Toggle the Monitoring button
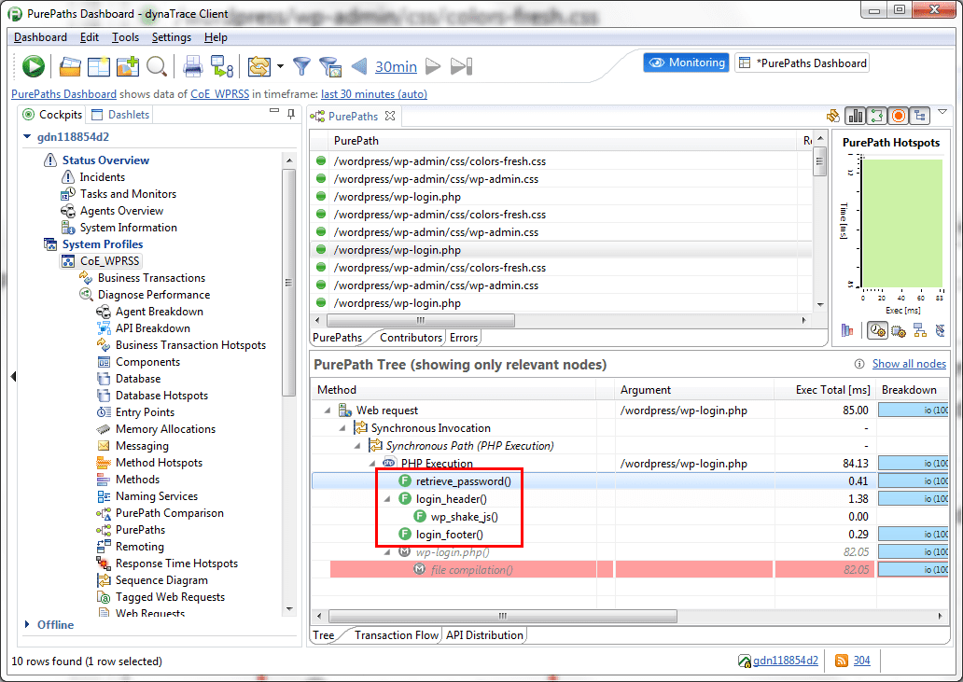963x682 pixels. pos(687,63)
